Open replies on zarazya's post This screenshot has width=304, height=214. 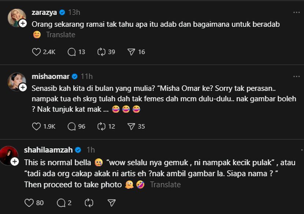click(x=72, y=52)
